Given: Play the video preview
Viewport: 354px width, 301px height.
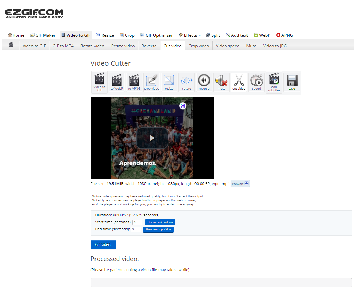Looking at the screenshot, I should [x=152, y=138].
